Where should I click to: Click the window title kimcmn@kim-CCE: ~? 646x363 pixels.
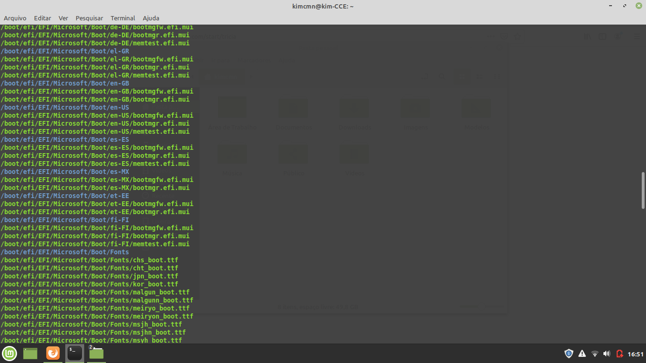tap(323, 6)
